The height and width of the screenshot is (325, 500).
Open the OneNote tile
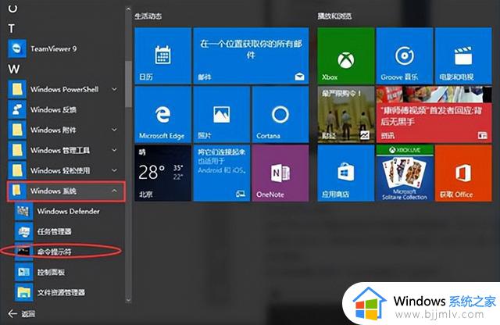pyautogui.click(x=280, y=173)
